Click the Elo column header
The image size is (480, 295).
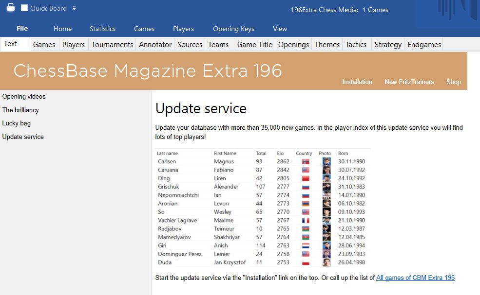pos(280,153)
